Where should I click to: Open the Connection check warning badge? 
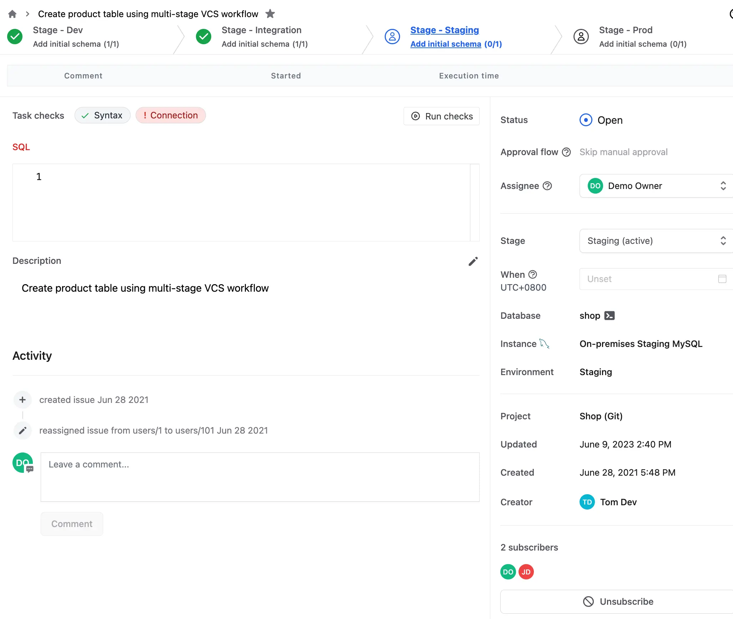(x=171, y=116)
